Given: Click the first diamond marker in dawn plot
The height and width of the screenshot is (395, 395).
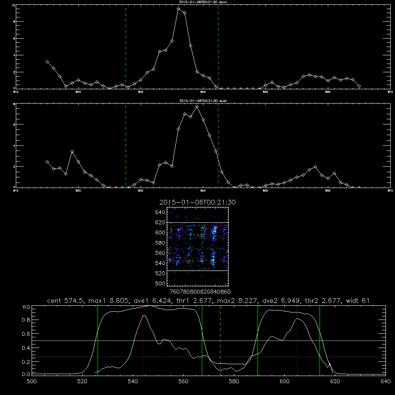Looking at the screenshot, I should tap(47, 62).
